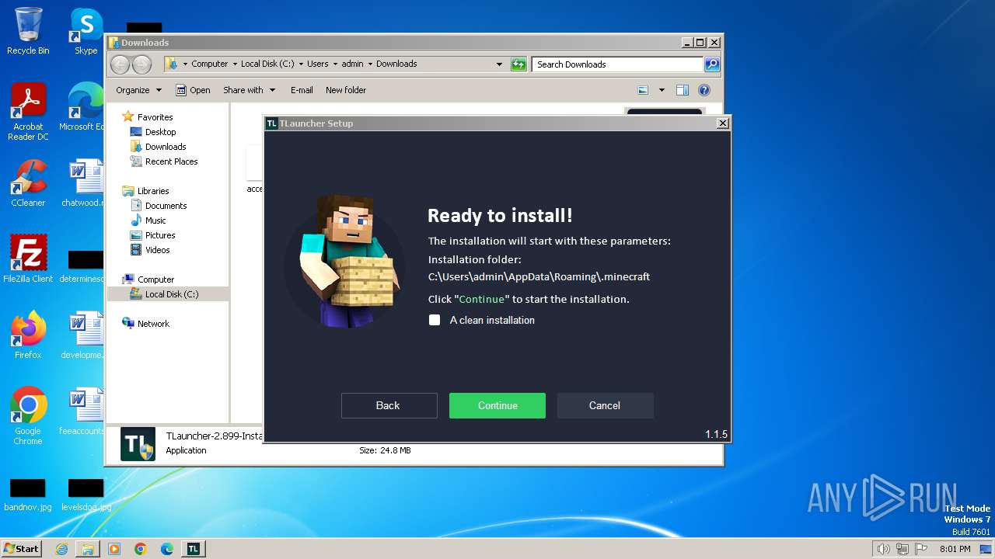Screen dimensions: 995x559
Task: Open Internet Explorer from the taskbar
Action: pyautogui.click(x=61, y=549)
